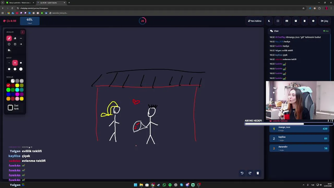Viewport: 334px width, 188px height.
Task: Click the Yeni Kelime button
Action: 255,21
